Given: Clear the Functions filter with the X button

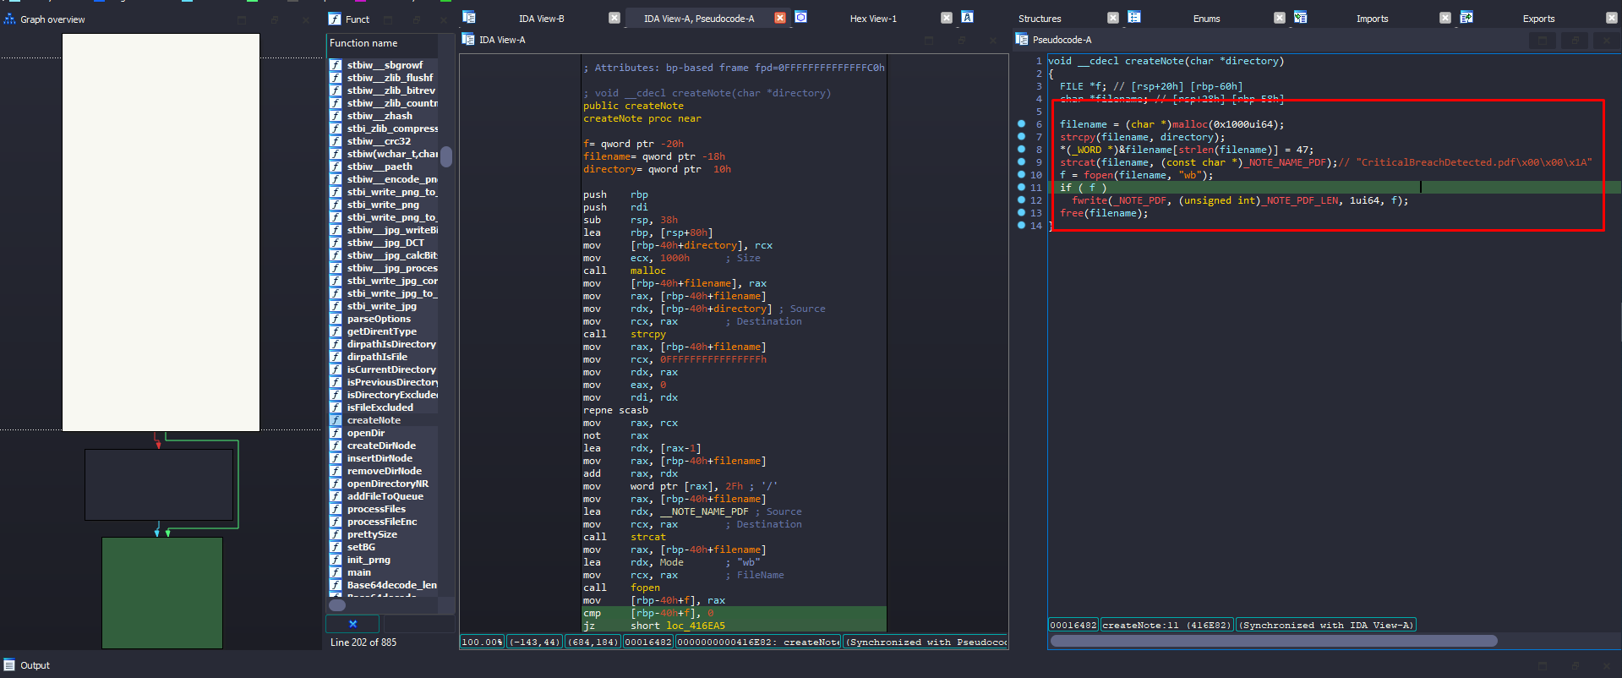Looking at the screenshot, I should click(352, 624).
